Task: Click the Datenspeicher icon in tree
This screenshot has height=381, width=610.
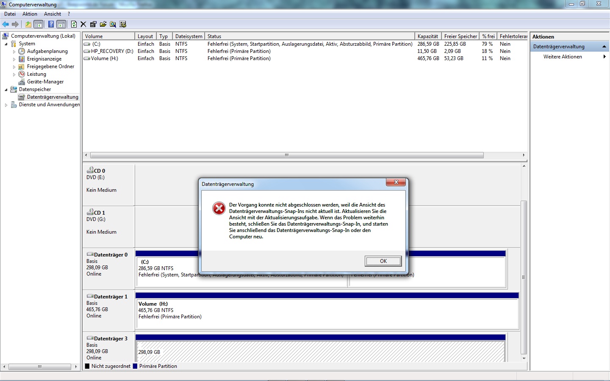Action: click(14, 89)
